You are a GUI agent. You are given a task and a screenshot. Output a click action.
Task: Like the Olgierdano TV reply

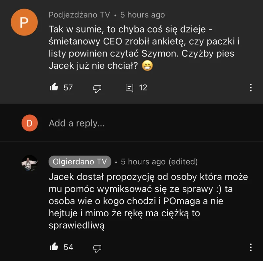coord(54,247)
